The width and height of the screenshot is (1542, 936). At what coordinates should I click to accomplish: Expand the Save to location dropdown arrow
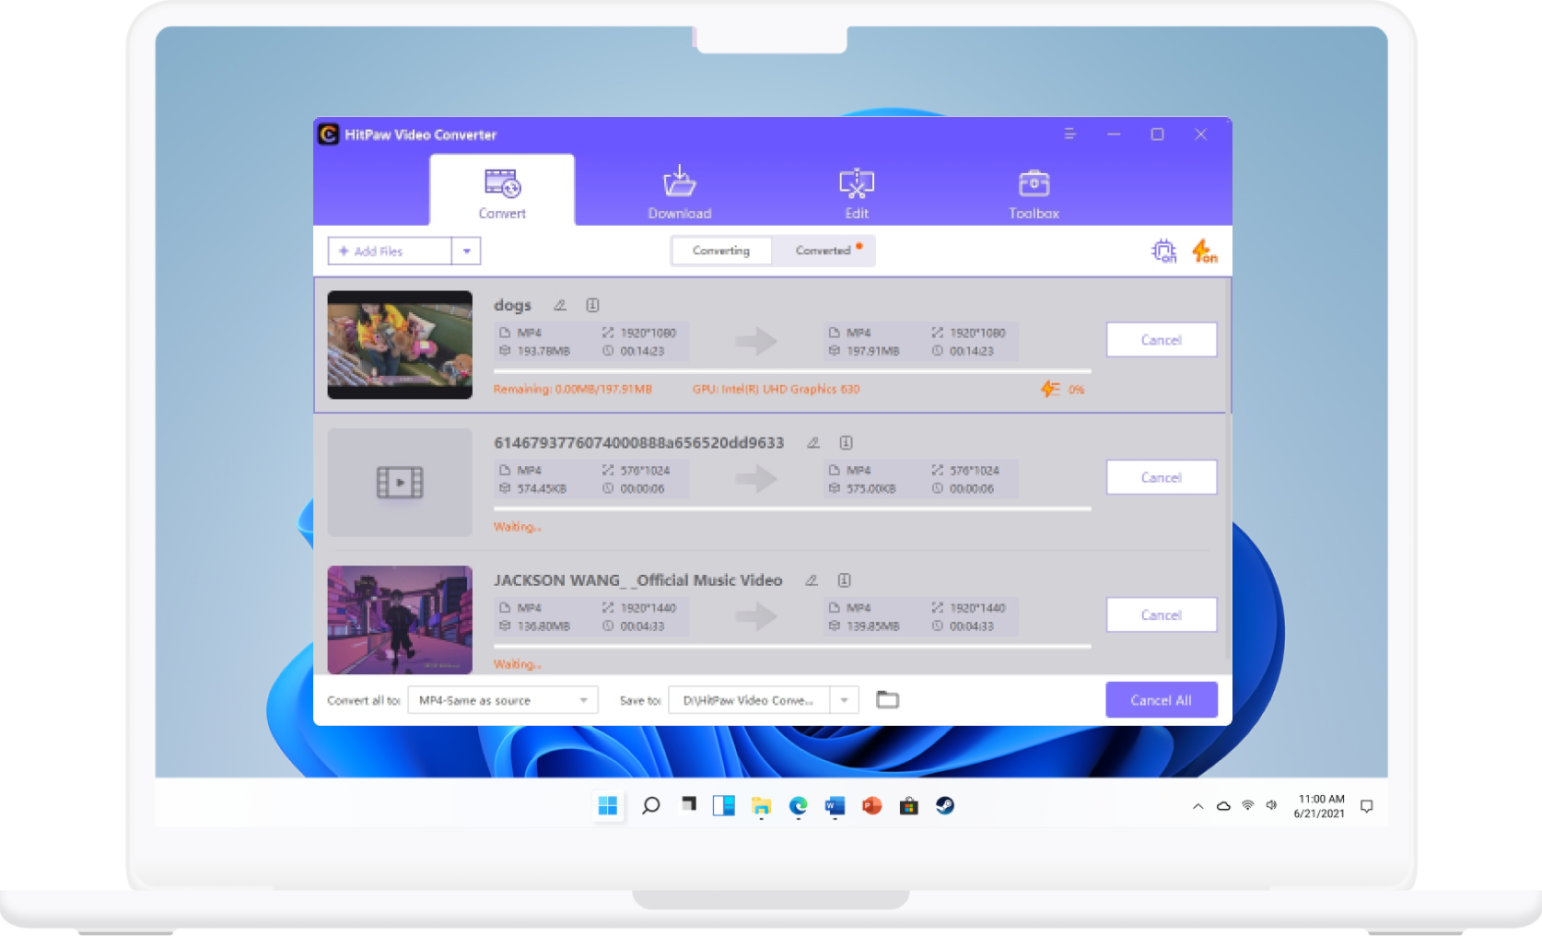[x=844, y=700]
